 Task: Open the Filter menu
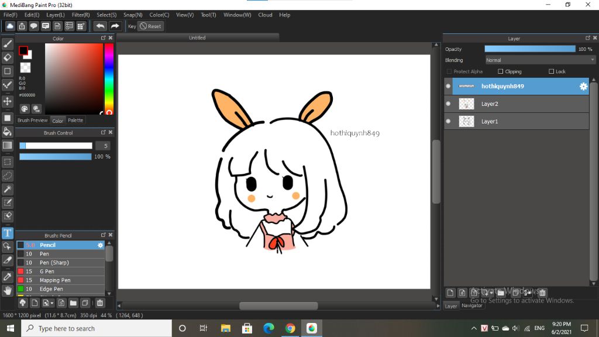(x=81, y=15)
